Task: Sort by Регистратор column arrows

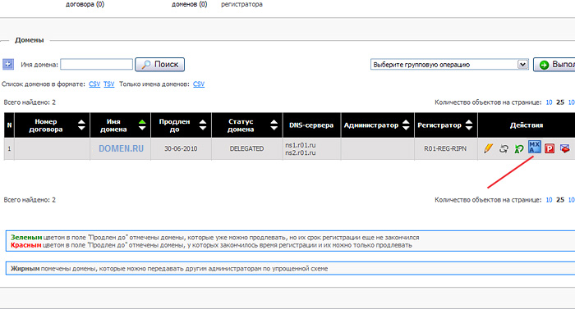Action: [x=469, y=125]
